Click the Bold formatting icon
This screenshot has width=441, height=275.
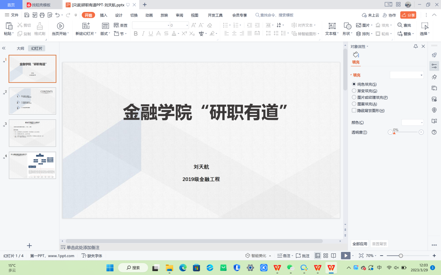coord(136,33)
